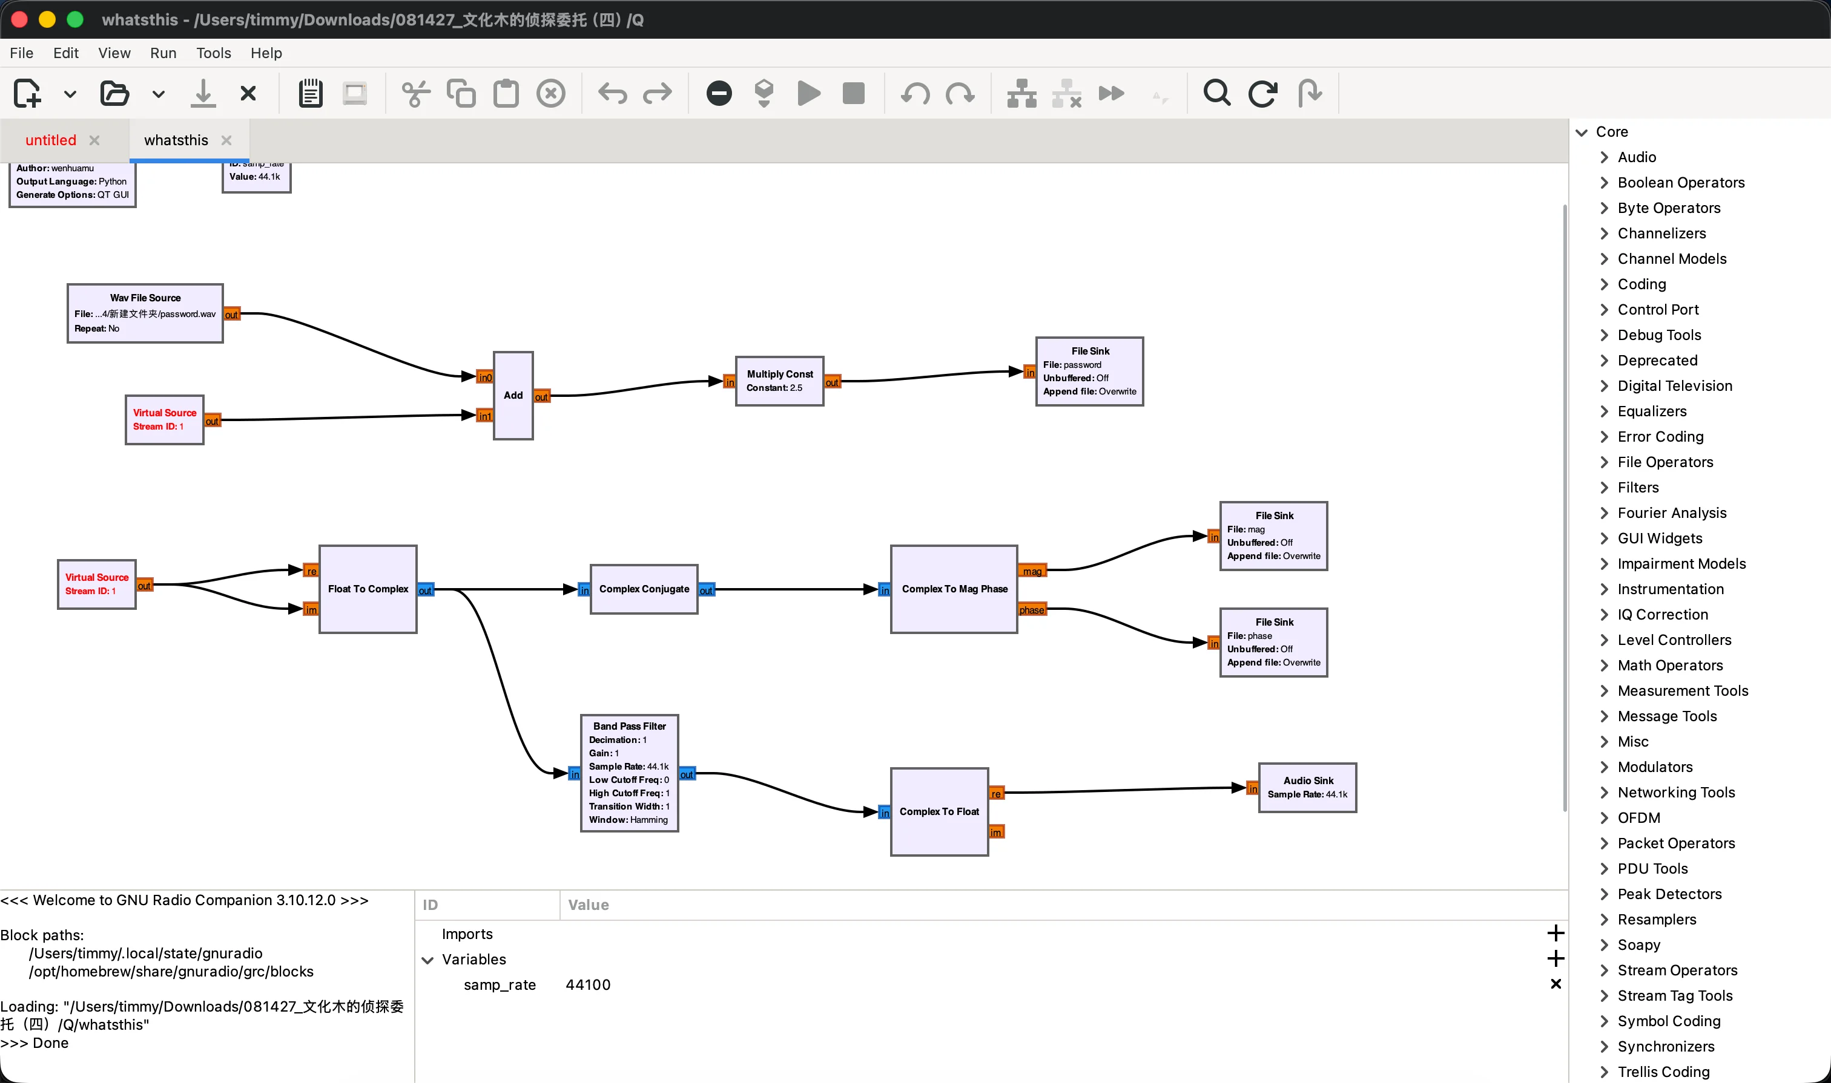1831x1083 pixels.
Task: Collapse the Core tree node
Action: pos(1582,132)
